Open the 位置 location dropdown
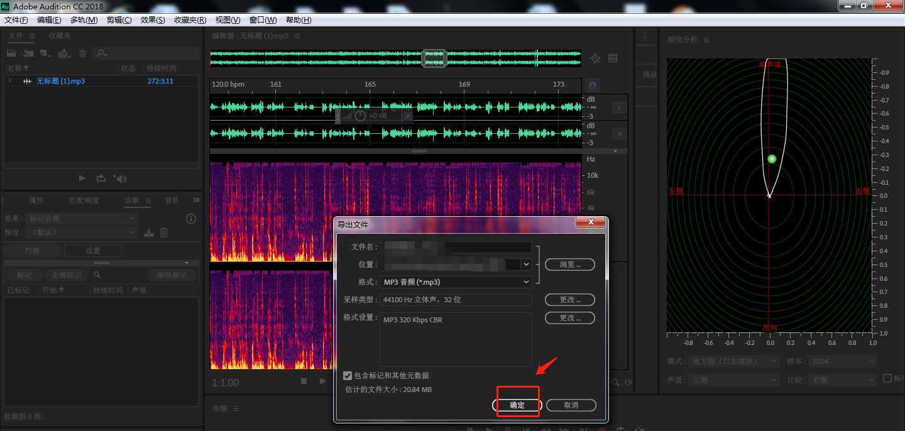The image size is (905, 431). (527, 265)
